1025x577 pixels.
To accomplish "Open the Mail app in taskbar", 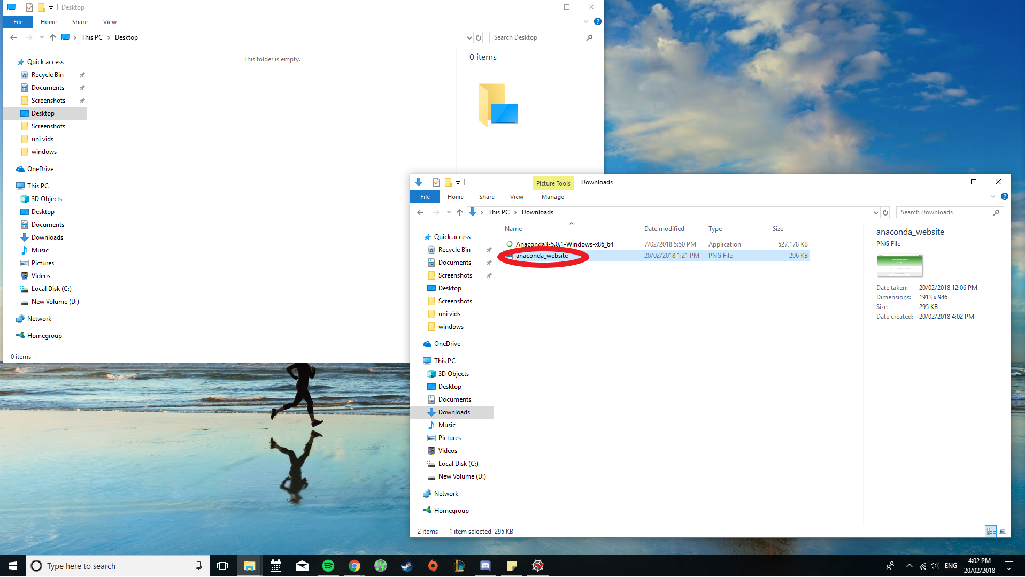I will point(302,566).
